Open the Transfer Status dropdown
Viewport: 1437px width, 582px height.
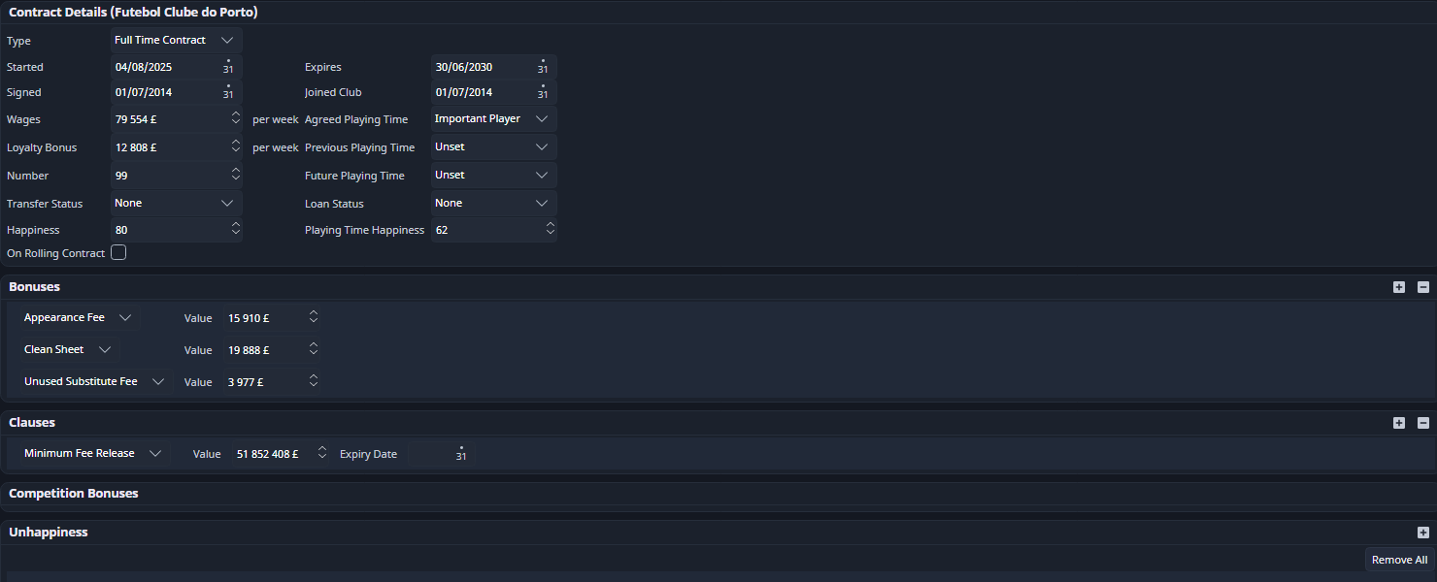pyautogui.click(x=176, y=204)
